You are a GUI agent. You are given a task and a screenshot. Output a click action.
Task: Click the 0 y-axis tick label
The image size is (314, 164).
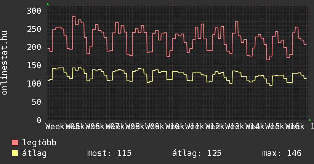[x=38, y=120]
